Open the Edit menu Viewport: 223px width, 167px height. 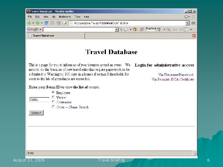click(37, 17)
